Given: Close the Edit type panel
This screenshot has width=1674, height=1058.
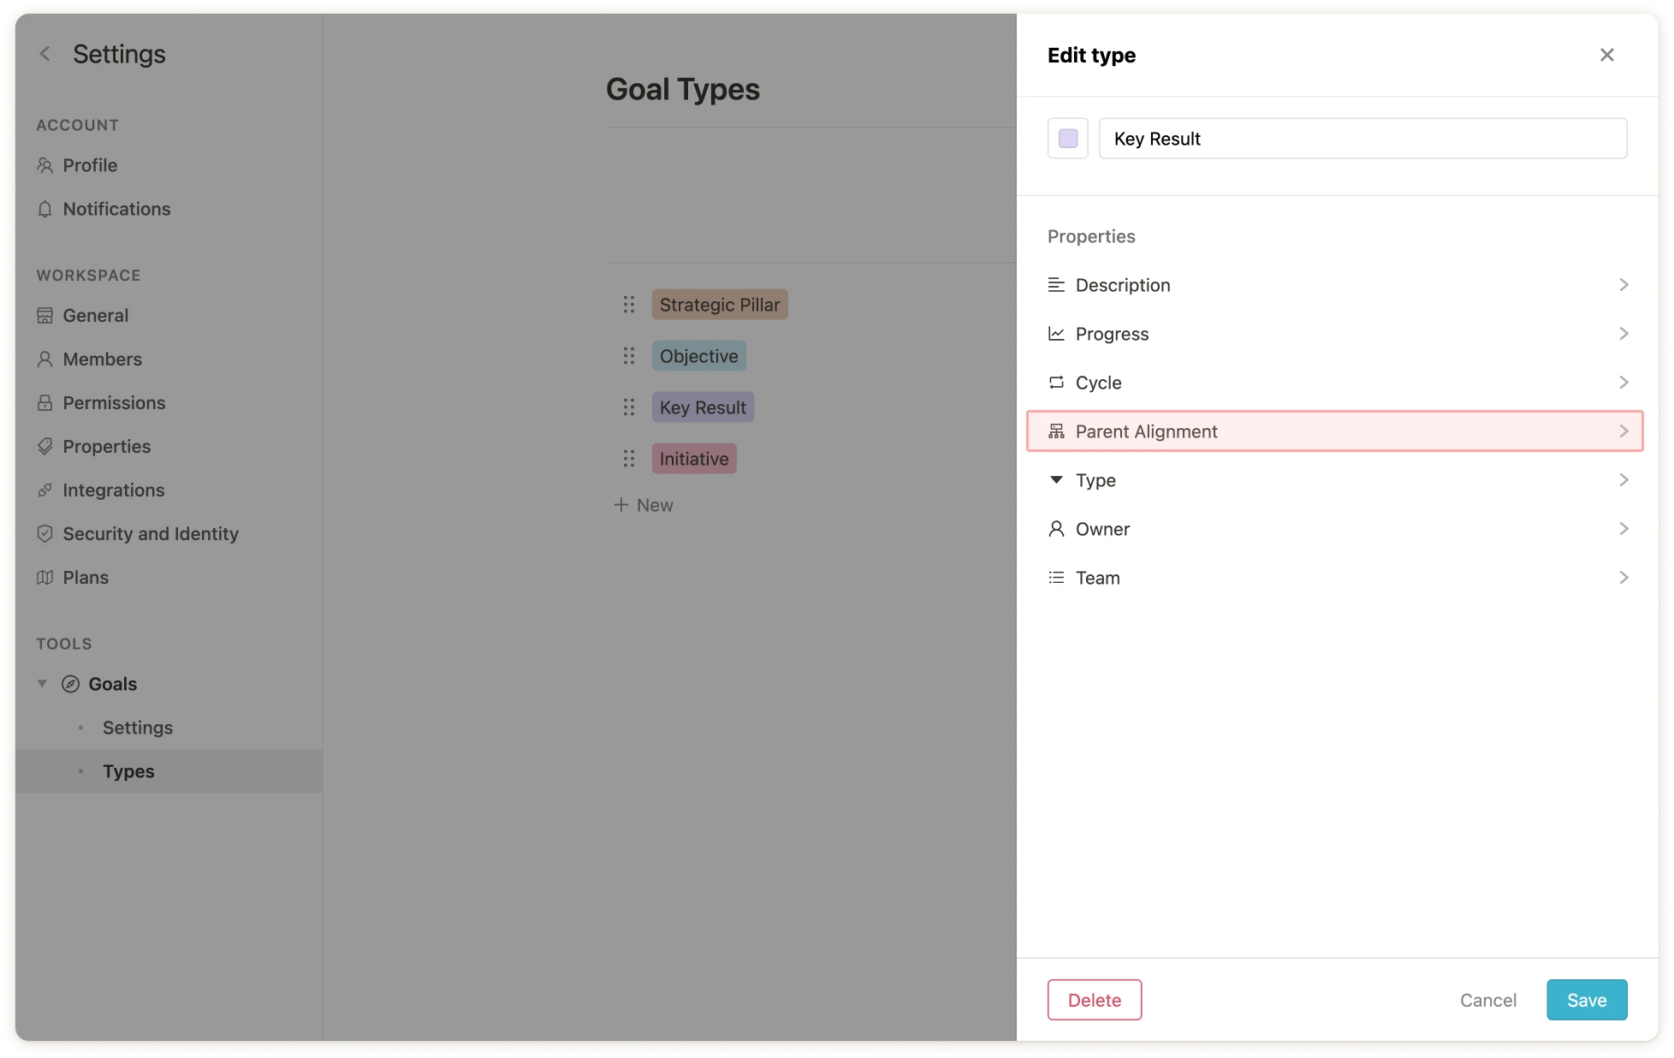Looking at the screenshot, I should (1606, 55).
